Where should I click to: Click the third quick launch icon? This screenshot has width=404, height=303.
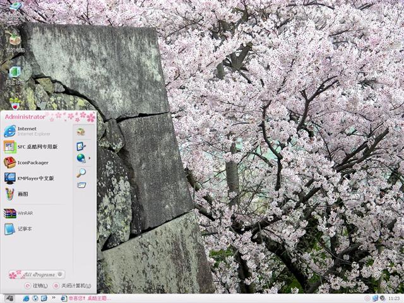point(44,299)
